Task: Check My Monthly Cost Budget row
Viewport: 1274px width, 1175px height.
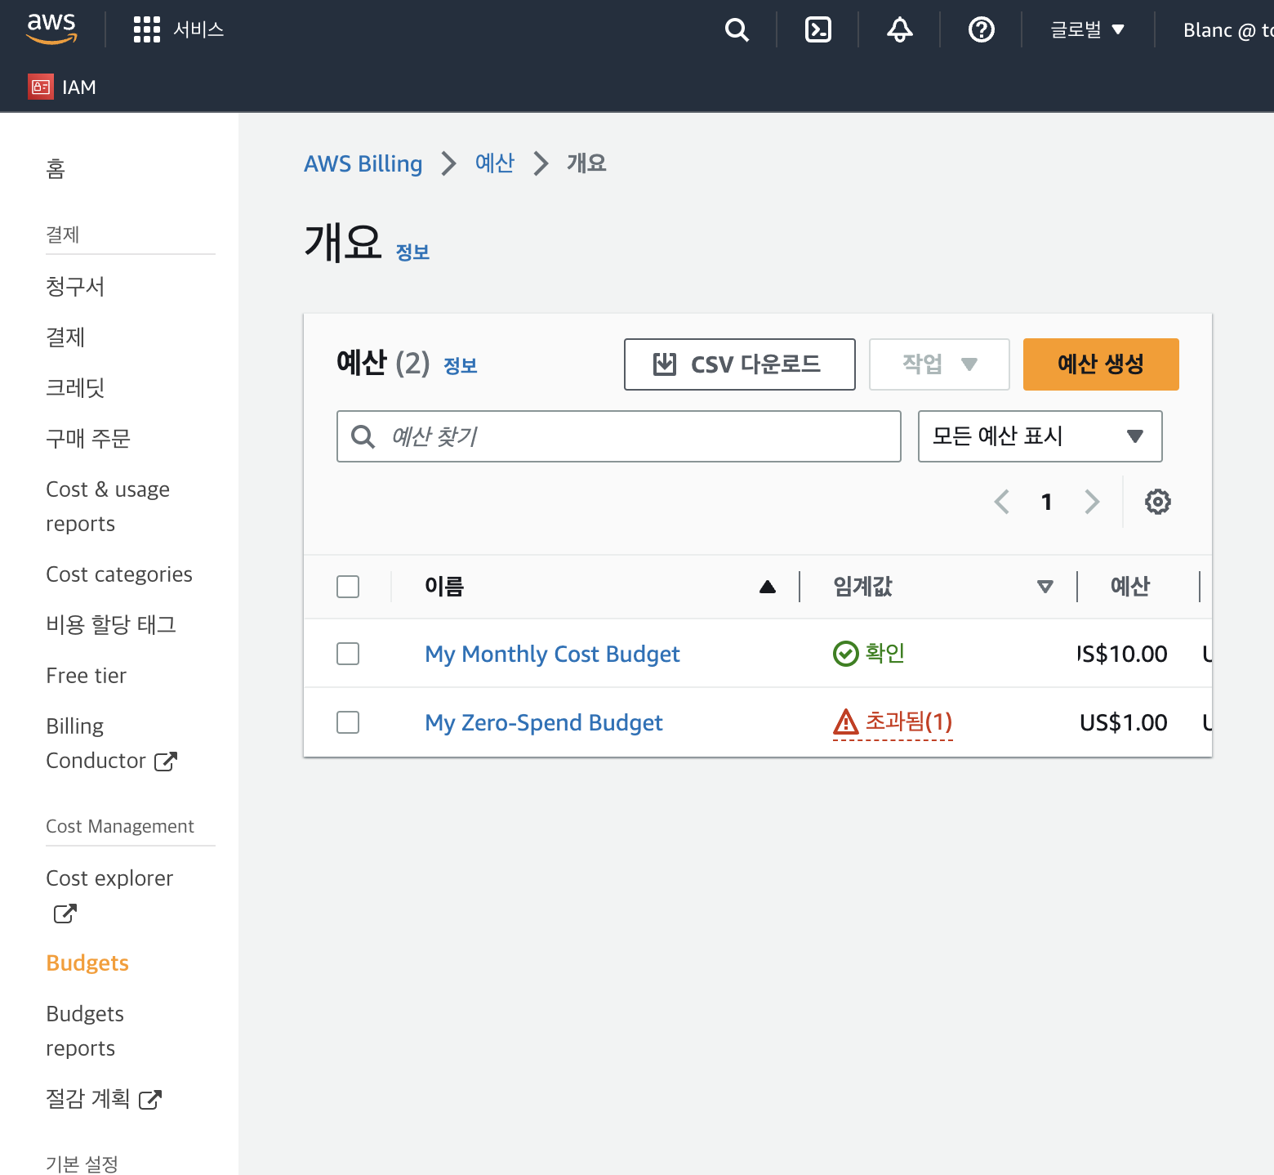Action: pyautogui.click(x=348, y=654)
